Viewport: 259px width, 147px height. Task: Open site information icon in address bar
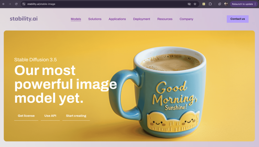pyautogui.click(x=24, y=4)
